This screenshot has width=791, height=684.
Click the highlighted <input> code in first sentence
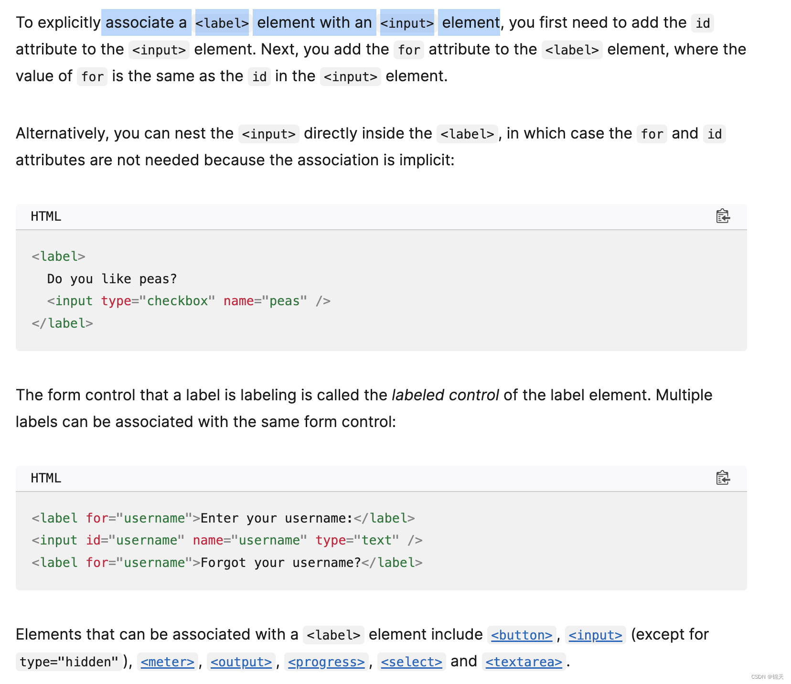tap(407, 23)
